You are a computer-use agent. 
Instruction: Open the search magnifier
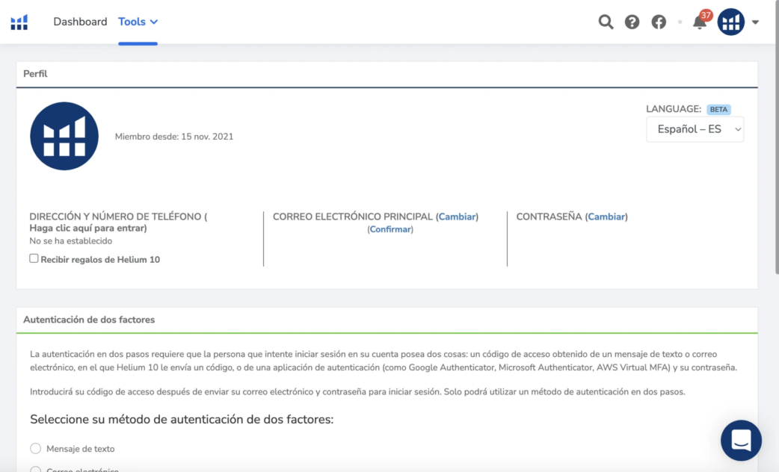pos(606,22)
